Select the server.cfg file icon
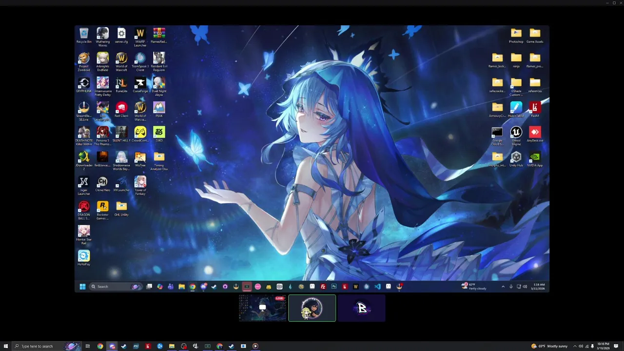624x351 pixels. click(121, 36)
